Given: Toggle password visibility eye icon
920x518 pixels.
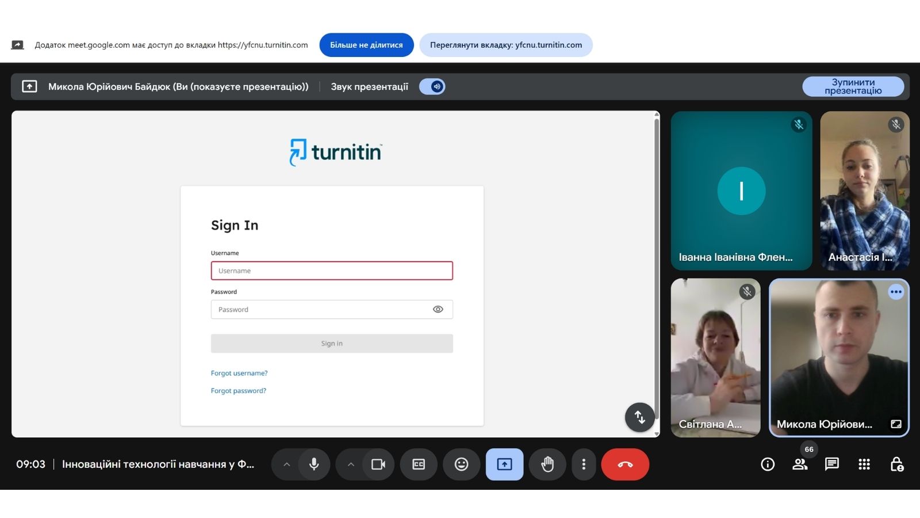Looking at the screenshot, I should [438, 310].
